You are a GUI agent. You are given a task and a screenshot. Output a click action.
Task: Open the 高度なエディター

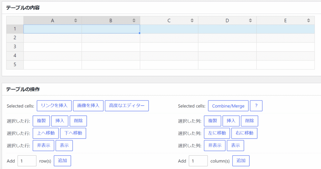[127, 106]
